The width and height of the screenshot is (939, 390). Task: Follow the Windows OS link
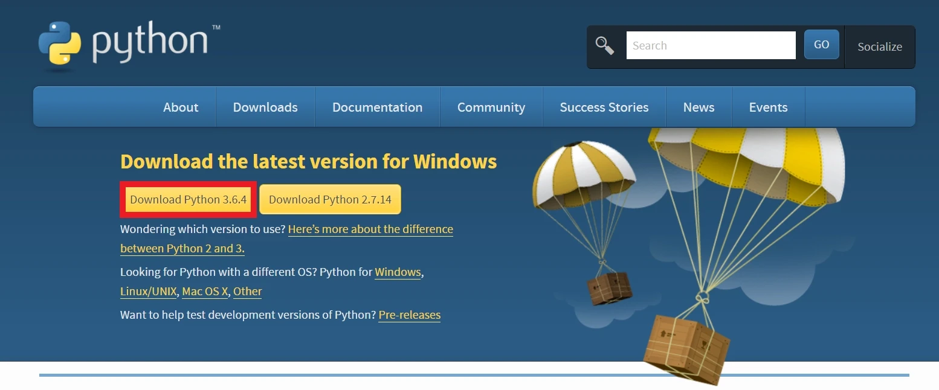(x=398, y=272)
